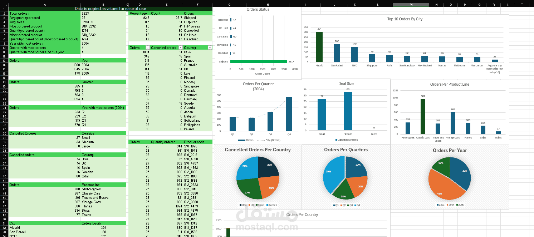Click the title cell 'Data is copied as values for ease of use'
This screenshot has height=237, width=534.
click(x=110, y=9)
